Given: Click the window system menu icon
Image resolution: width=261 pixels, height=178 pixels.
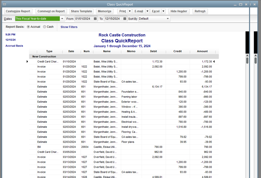Looking at the screenshot, I should tap(4, 4).
